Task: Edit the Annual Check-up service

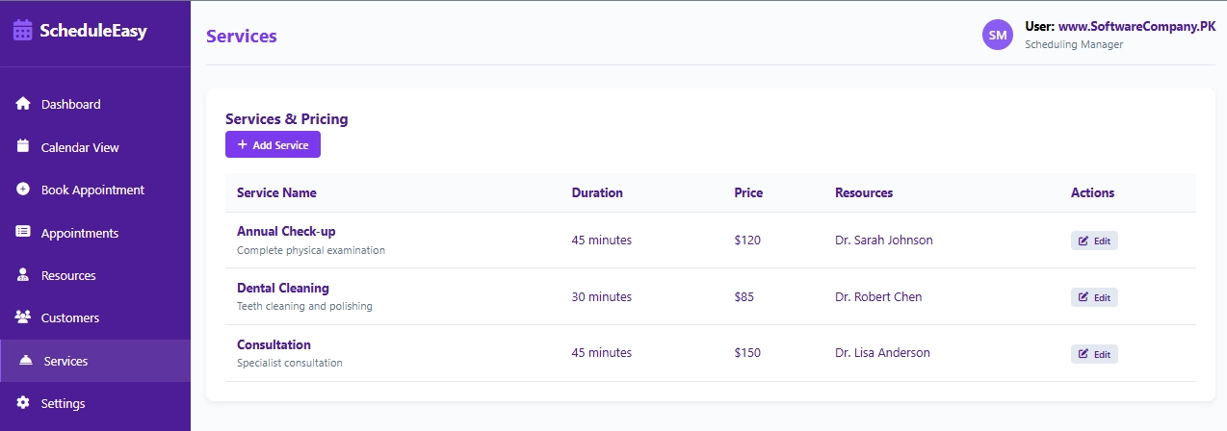Action: coord(1094,241)
